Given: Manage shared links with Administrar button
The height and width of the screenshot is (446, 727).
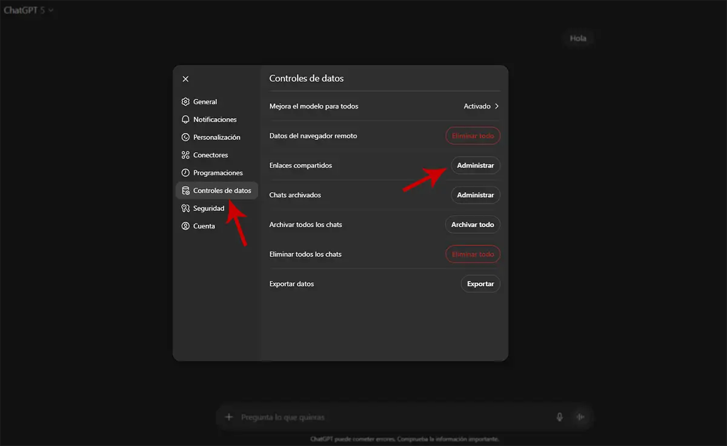Looking at the screenshot, I should pyautogui.click(x=475, y=165).
